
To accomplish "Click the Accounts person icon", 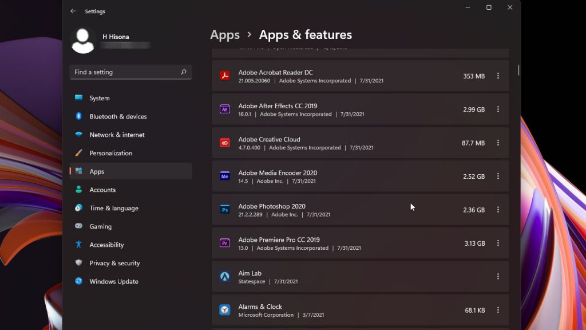I will (x=78, y=189).
